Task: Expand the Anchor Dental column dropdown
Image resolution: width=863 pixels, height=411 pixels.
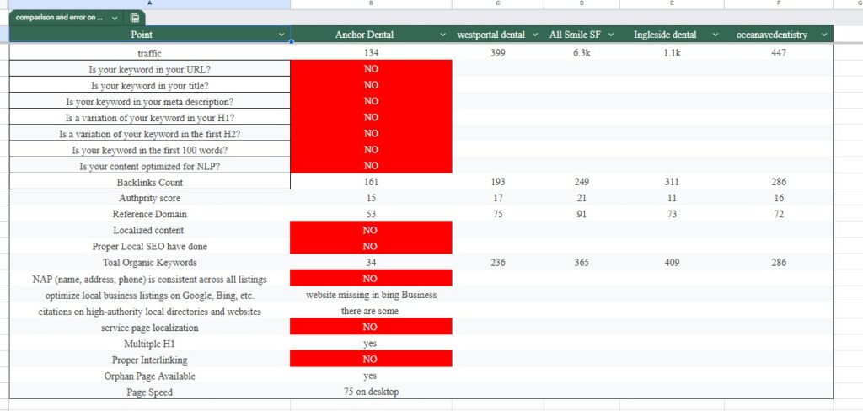Action: click(x=443, y=35)
